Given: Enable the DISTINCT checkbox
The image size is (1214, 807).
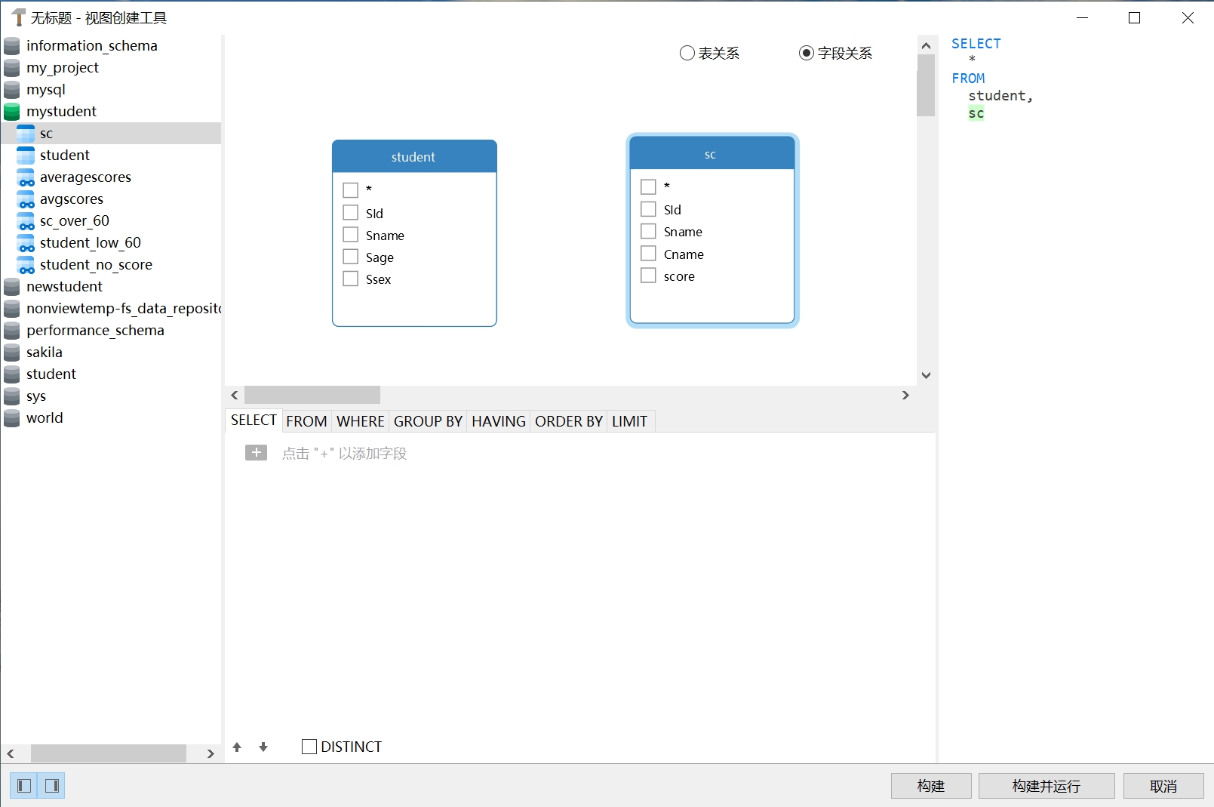Looking at the screenshot, I should pos(309,747).
